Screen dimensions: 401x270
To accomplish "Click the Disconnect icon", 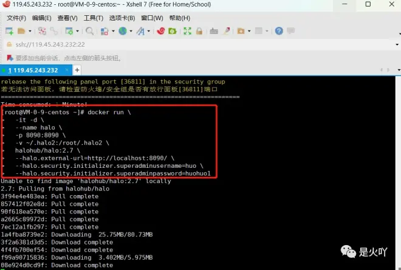I will [42, 31].
